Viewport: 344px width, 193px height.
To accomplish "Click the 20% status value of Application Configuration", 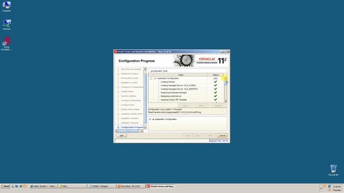I will pos(216,78).
